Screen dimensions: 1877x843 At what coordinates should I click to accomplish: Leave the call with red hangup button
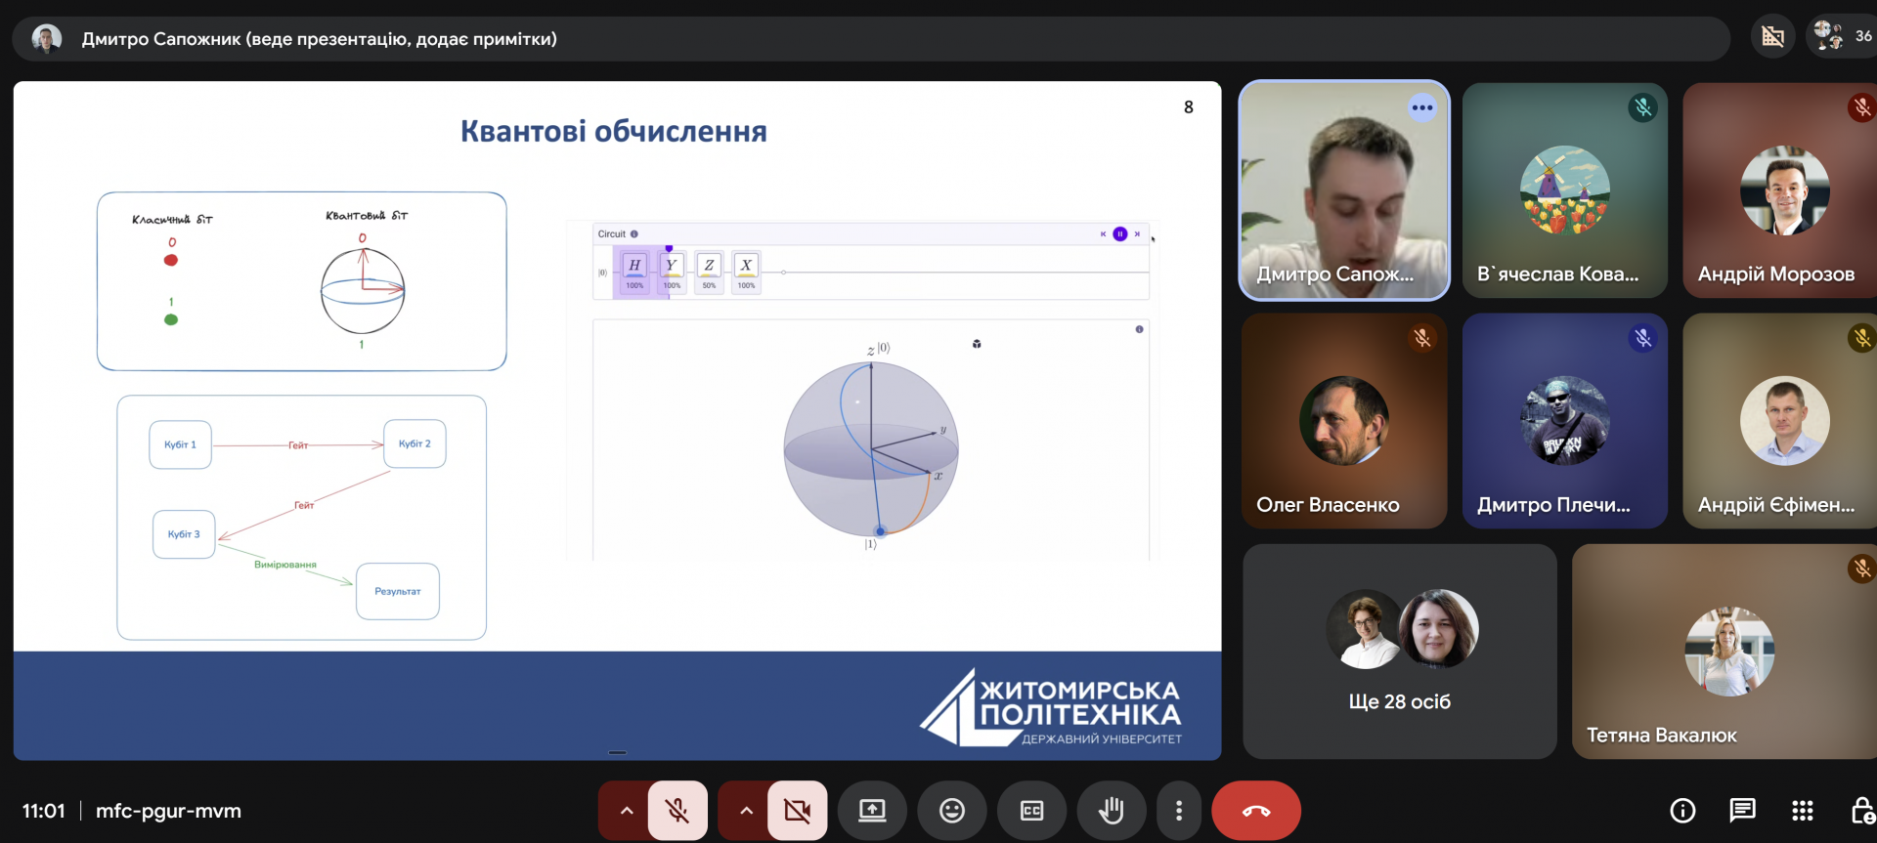point(1255,810)
